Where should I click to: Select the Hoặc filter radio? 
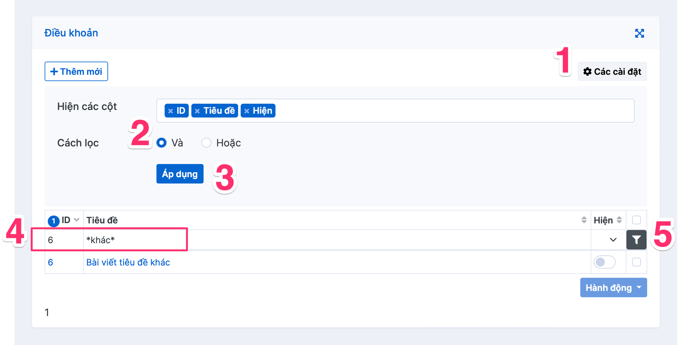click(206, 143)
